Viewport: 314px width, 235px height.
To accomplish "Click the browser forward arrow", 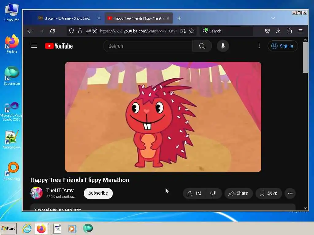I will click(x=41, y=31).
